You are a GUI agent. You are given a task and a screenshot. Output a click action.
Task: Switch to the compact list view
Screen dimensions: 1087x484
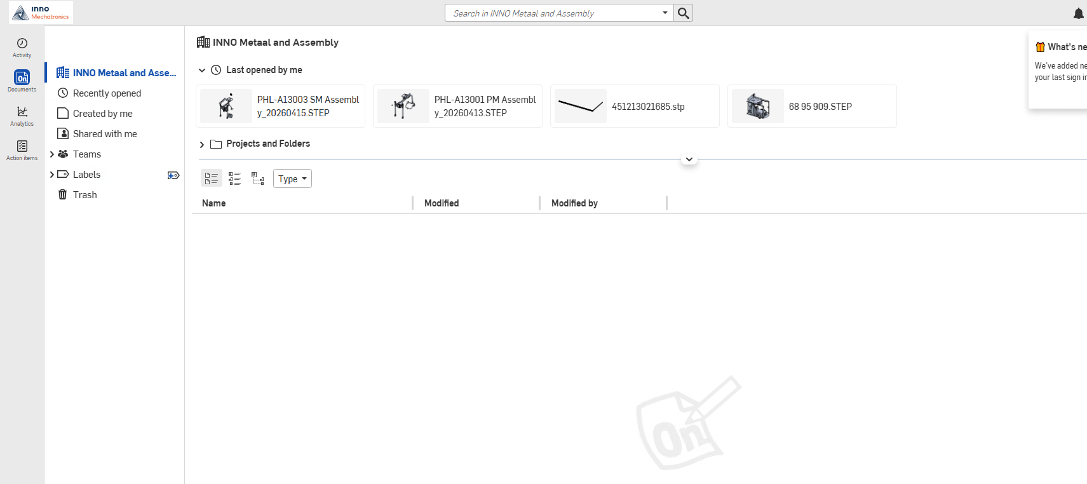pos(212,178)
